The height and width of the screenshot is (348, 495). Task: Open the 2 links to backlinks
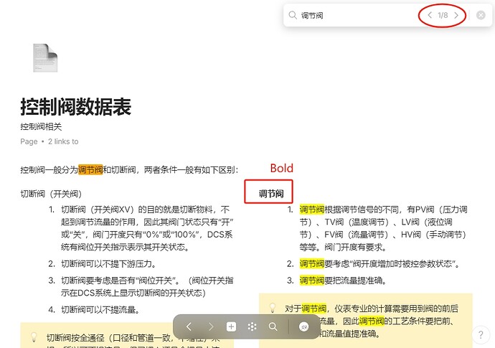pos(63,141)
